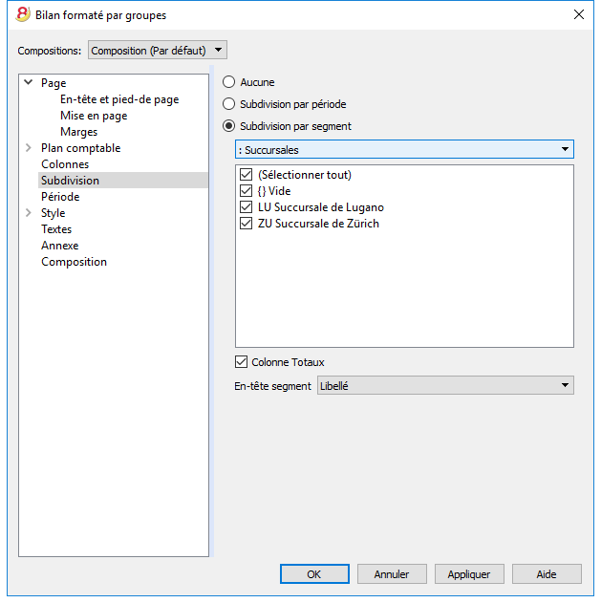Toggle ZU Succursale de Zürich checkbox
The height and width of the screenshot is (603, 601).
247,223
